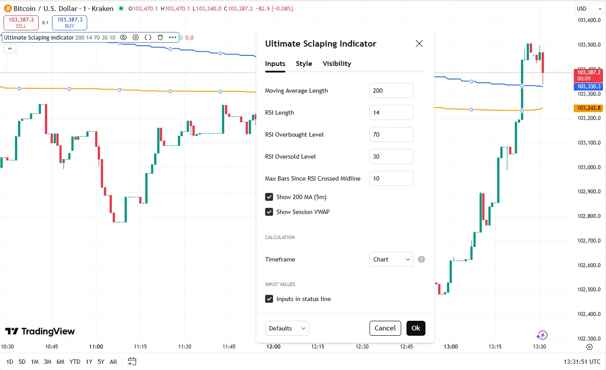Open the Timeframe Chart dropdown
Screen dimensions: 606x370
[x=391, y=259]
